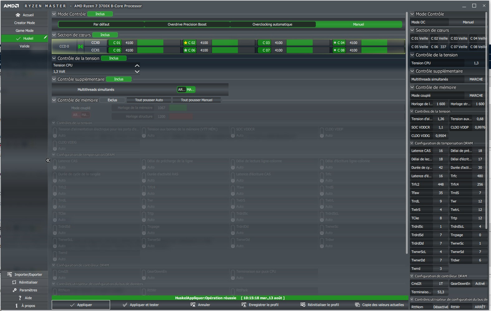Screen dimensions: 491x311
Task: Click the À propos info icon
Action: pyautogui.click(x=17, y=306)
